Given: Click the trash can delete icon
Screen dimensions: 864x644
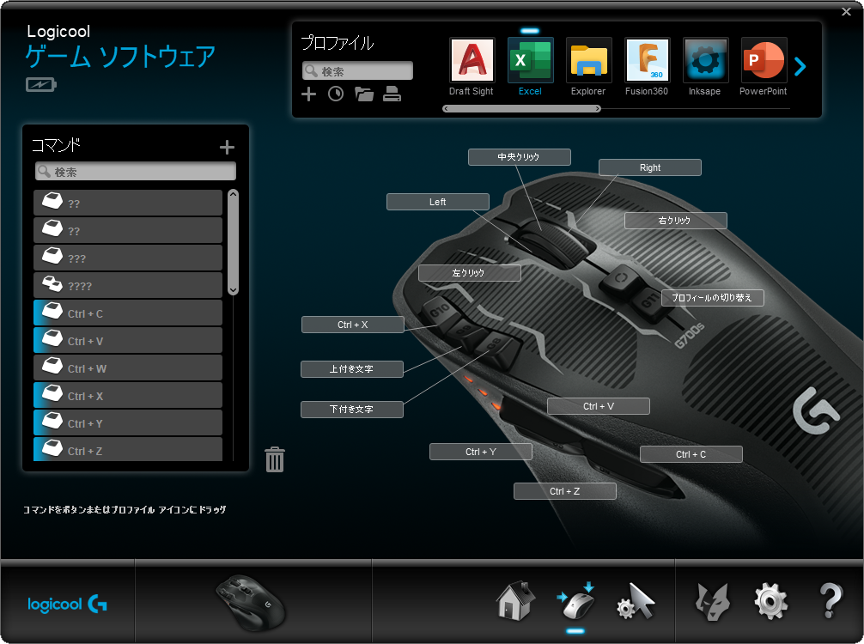Looking at the screenshot, I should point(275,459).
